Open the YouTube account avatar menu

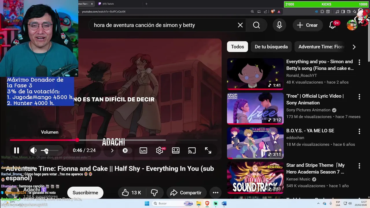pos(352,25)
